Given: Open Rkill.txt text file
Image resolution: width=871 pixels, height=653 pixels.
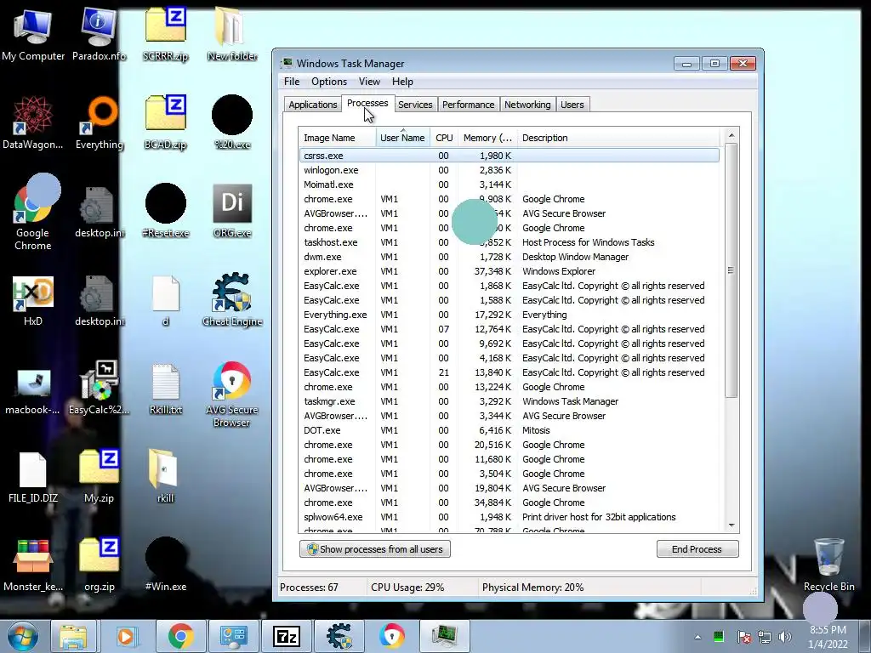Looking at the screenshot, I should pos(166,389).
